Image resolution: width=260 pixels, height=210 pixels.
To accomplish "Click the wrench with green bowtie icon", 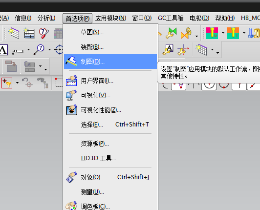I will click(x=171, y=33).
